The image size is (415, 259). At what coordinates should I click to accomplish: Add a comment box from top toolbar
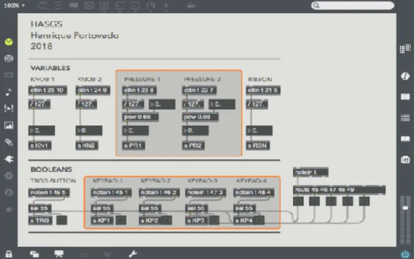(74, 5)
